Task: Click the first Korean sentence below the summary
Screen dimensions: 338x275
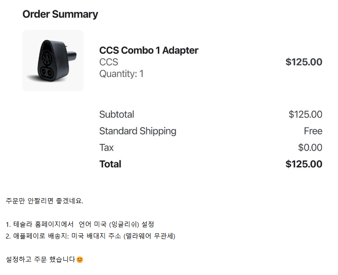Action: (x=44, y=201)
